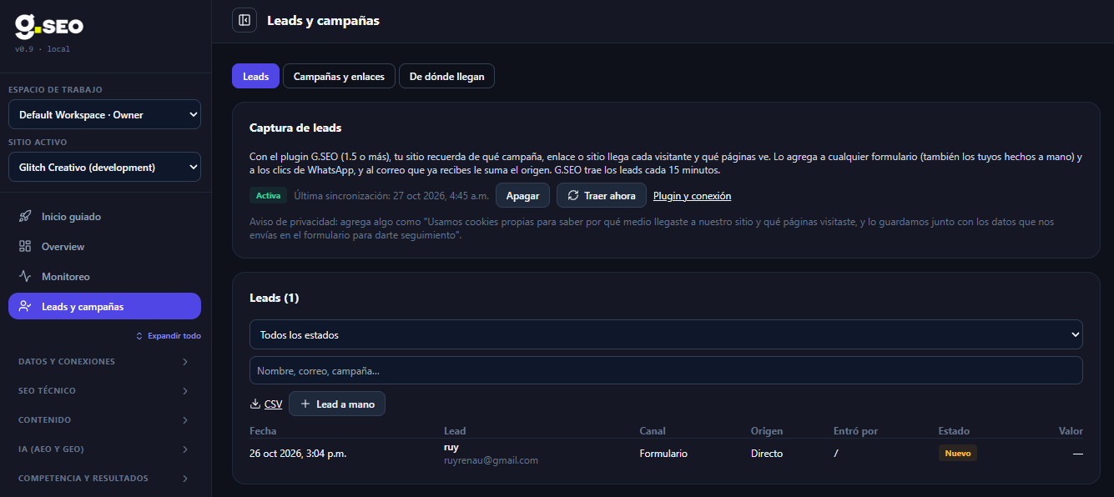Viewport: 1114px width, 497px height.
Task: Click the G.SEO logo
Action: (x=49, y=28)
